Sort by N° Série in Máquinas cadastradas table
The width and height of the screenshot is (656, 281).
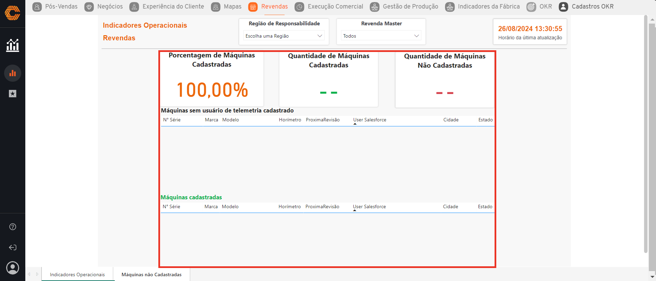(x=171, y=206)
